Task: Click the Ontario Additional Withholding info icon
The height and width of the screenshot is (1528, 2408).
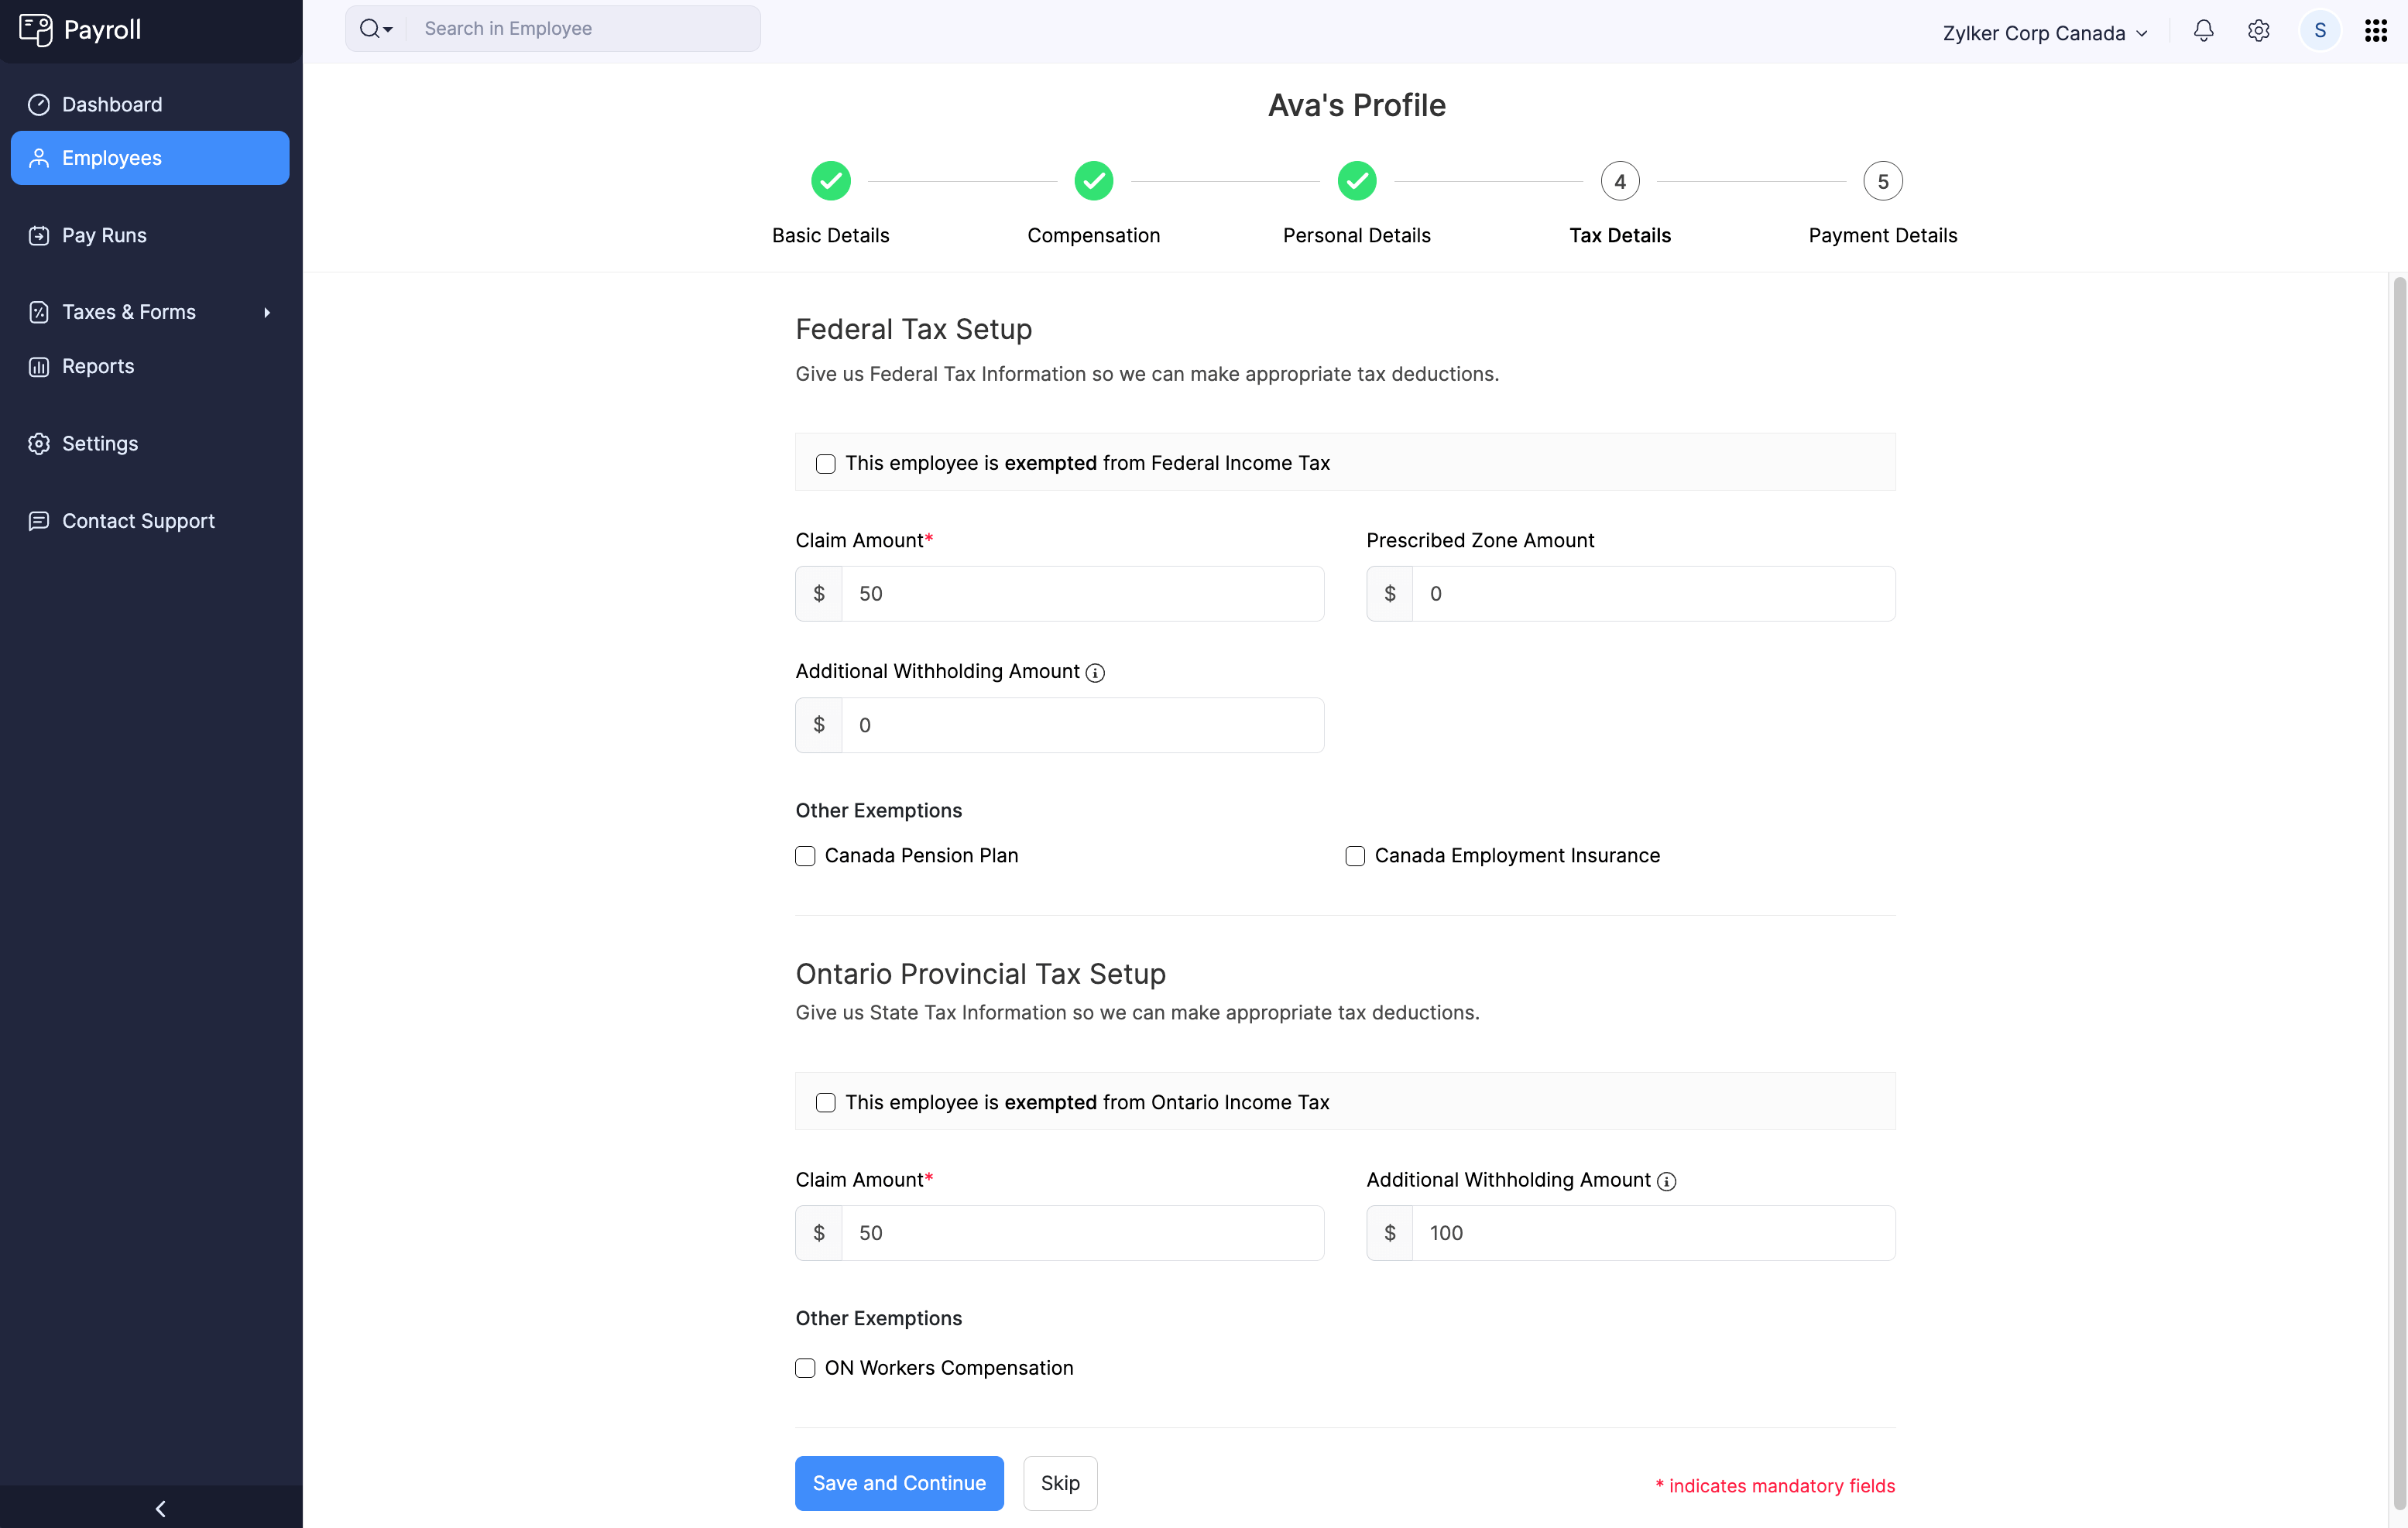Action: [x=1666, y=1182]
